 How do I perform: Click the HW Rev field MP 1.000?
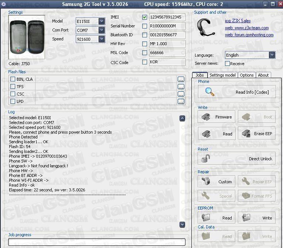click(x=167, y=44)
